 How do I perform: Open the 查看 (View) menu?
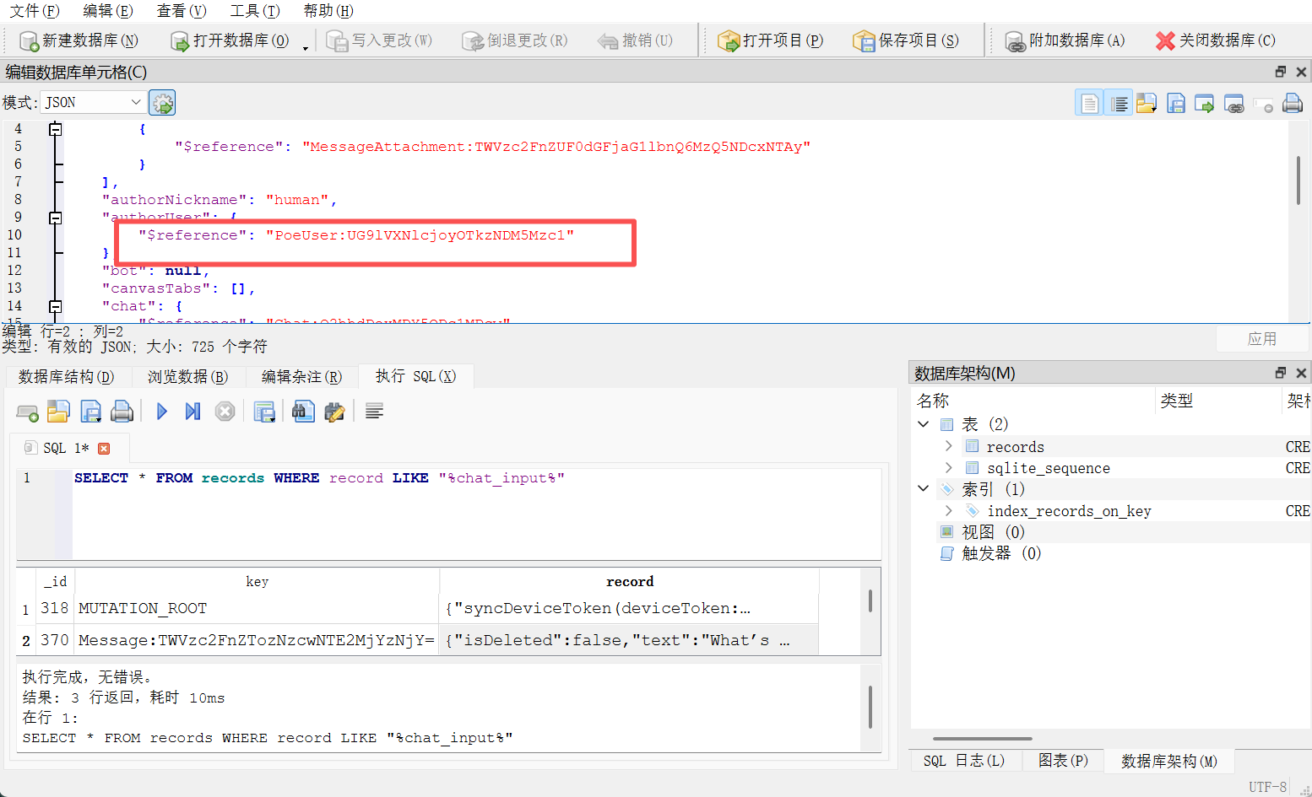pos(182,11)
